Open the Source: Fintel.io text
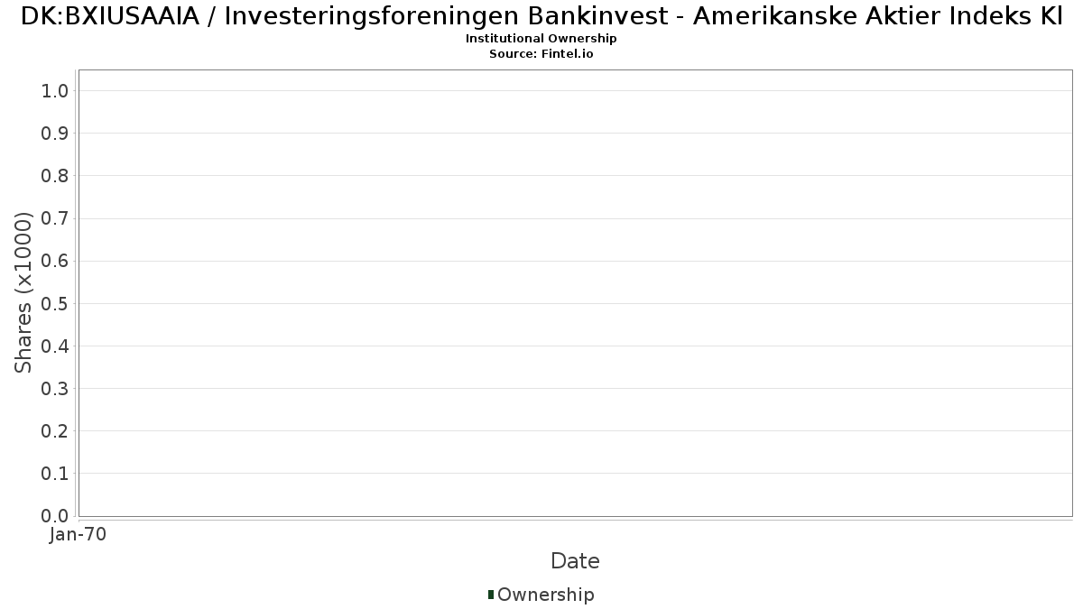 (x=541, y=54)
